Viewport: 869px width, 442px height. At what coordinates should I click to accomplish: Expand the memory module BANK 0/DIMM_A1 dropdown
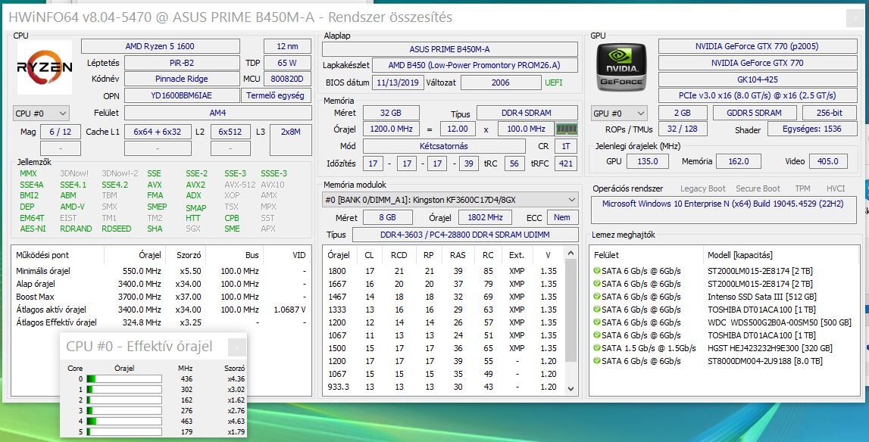click(x=450, y=199)
